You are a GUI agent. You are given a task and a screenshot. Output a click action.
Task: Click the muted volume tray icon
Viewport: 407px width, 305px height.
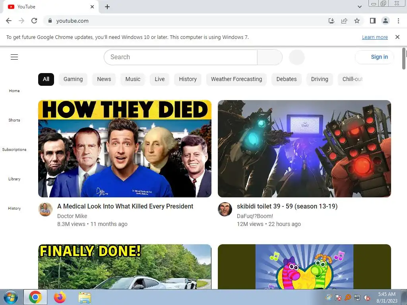tap(367, 298)
